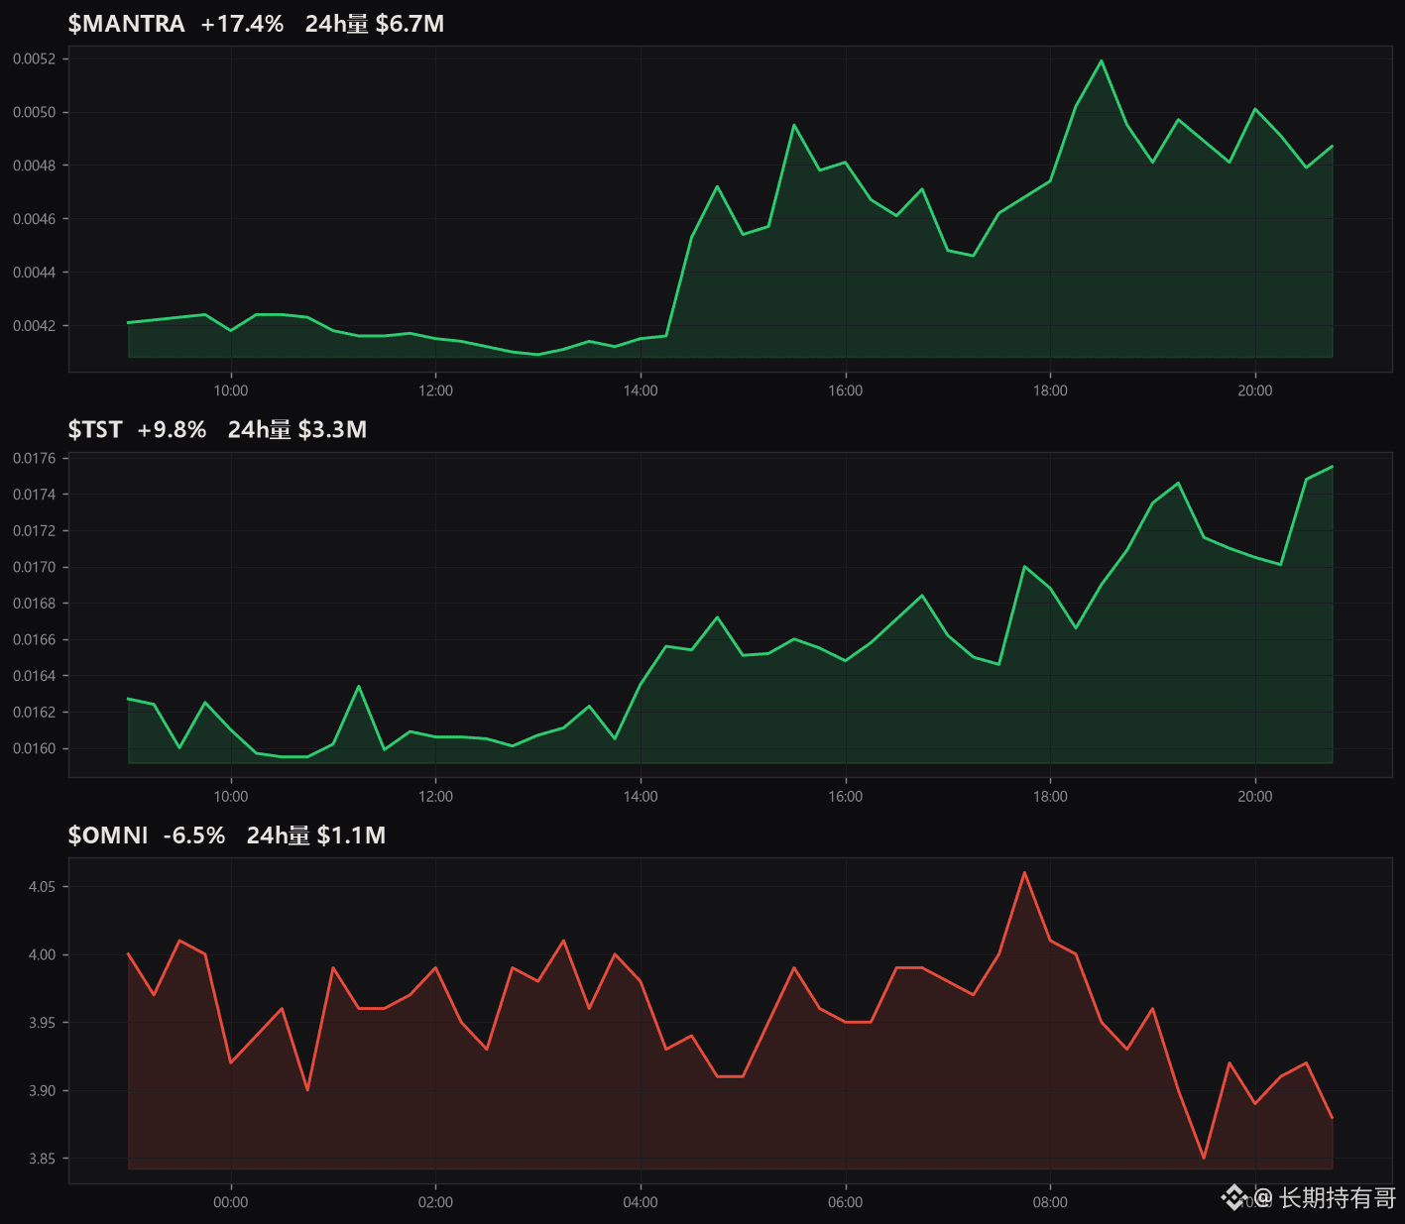Click 04:00 on the OMNI chart axis

click(x=641, y=1202)
